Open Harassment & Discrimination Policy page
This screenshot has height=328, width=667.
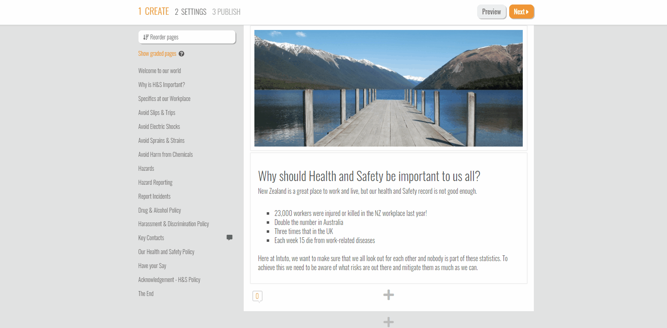click(x=173, y=224)
